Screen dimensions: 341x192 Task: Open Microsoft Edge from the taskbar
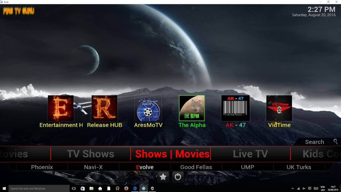(135, 189)
